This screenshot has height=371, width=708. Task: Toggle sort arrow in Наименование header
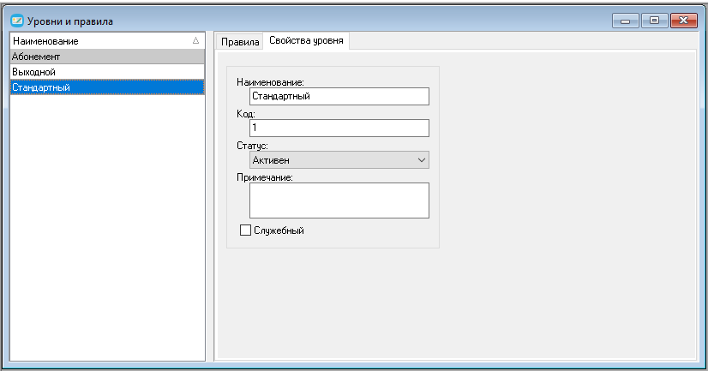click(x=195, y=40)
